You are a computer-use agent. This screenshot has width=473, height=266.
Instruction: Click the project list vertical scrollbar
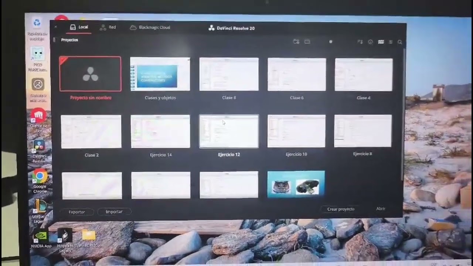tap(404, 115)
